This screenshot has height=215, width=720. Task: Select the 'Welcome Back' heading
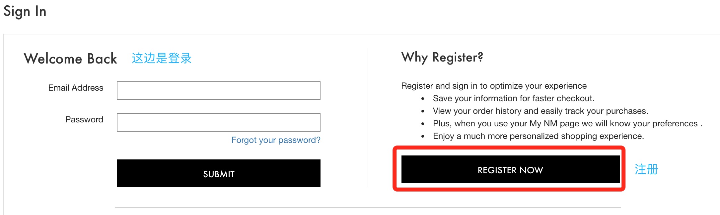pos(70,59)
